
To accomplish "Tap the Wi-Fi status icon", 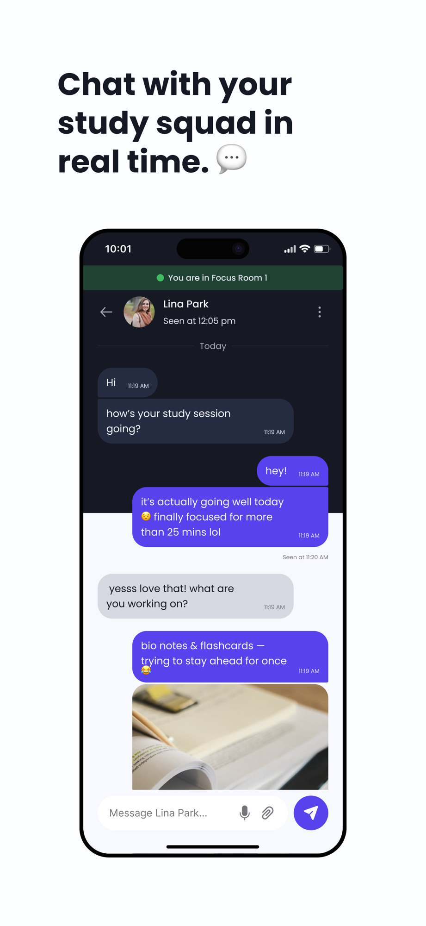I will 304,249.
